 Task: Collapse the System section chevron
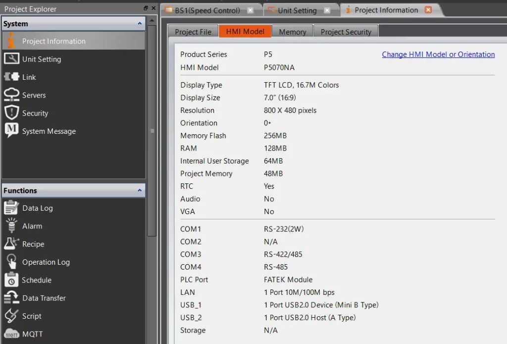140,24
